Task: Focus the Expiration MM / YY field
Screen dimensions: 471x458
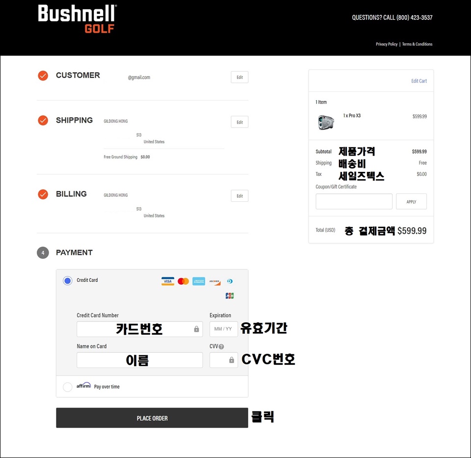Action: click(224, 329)
